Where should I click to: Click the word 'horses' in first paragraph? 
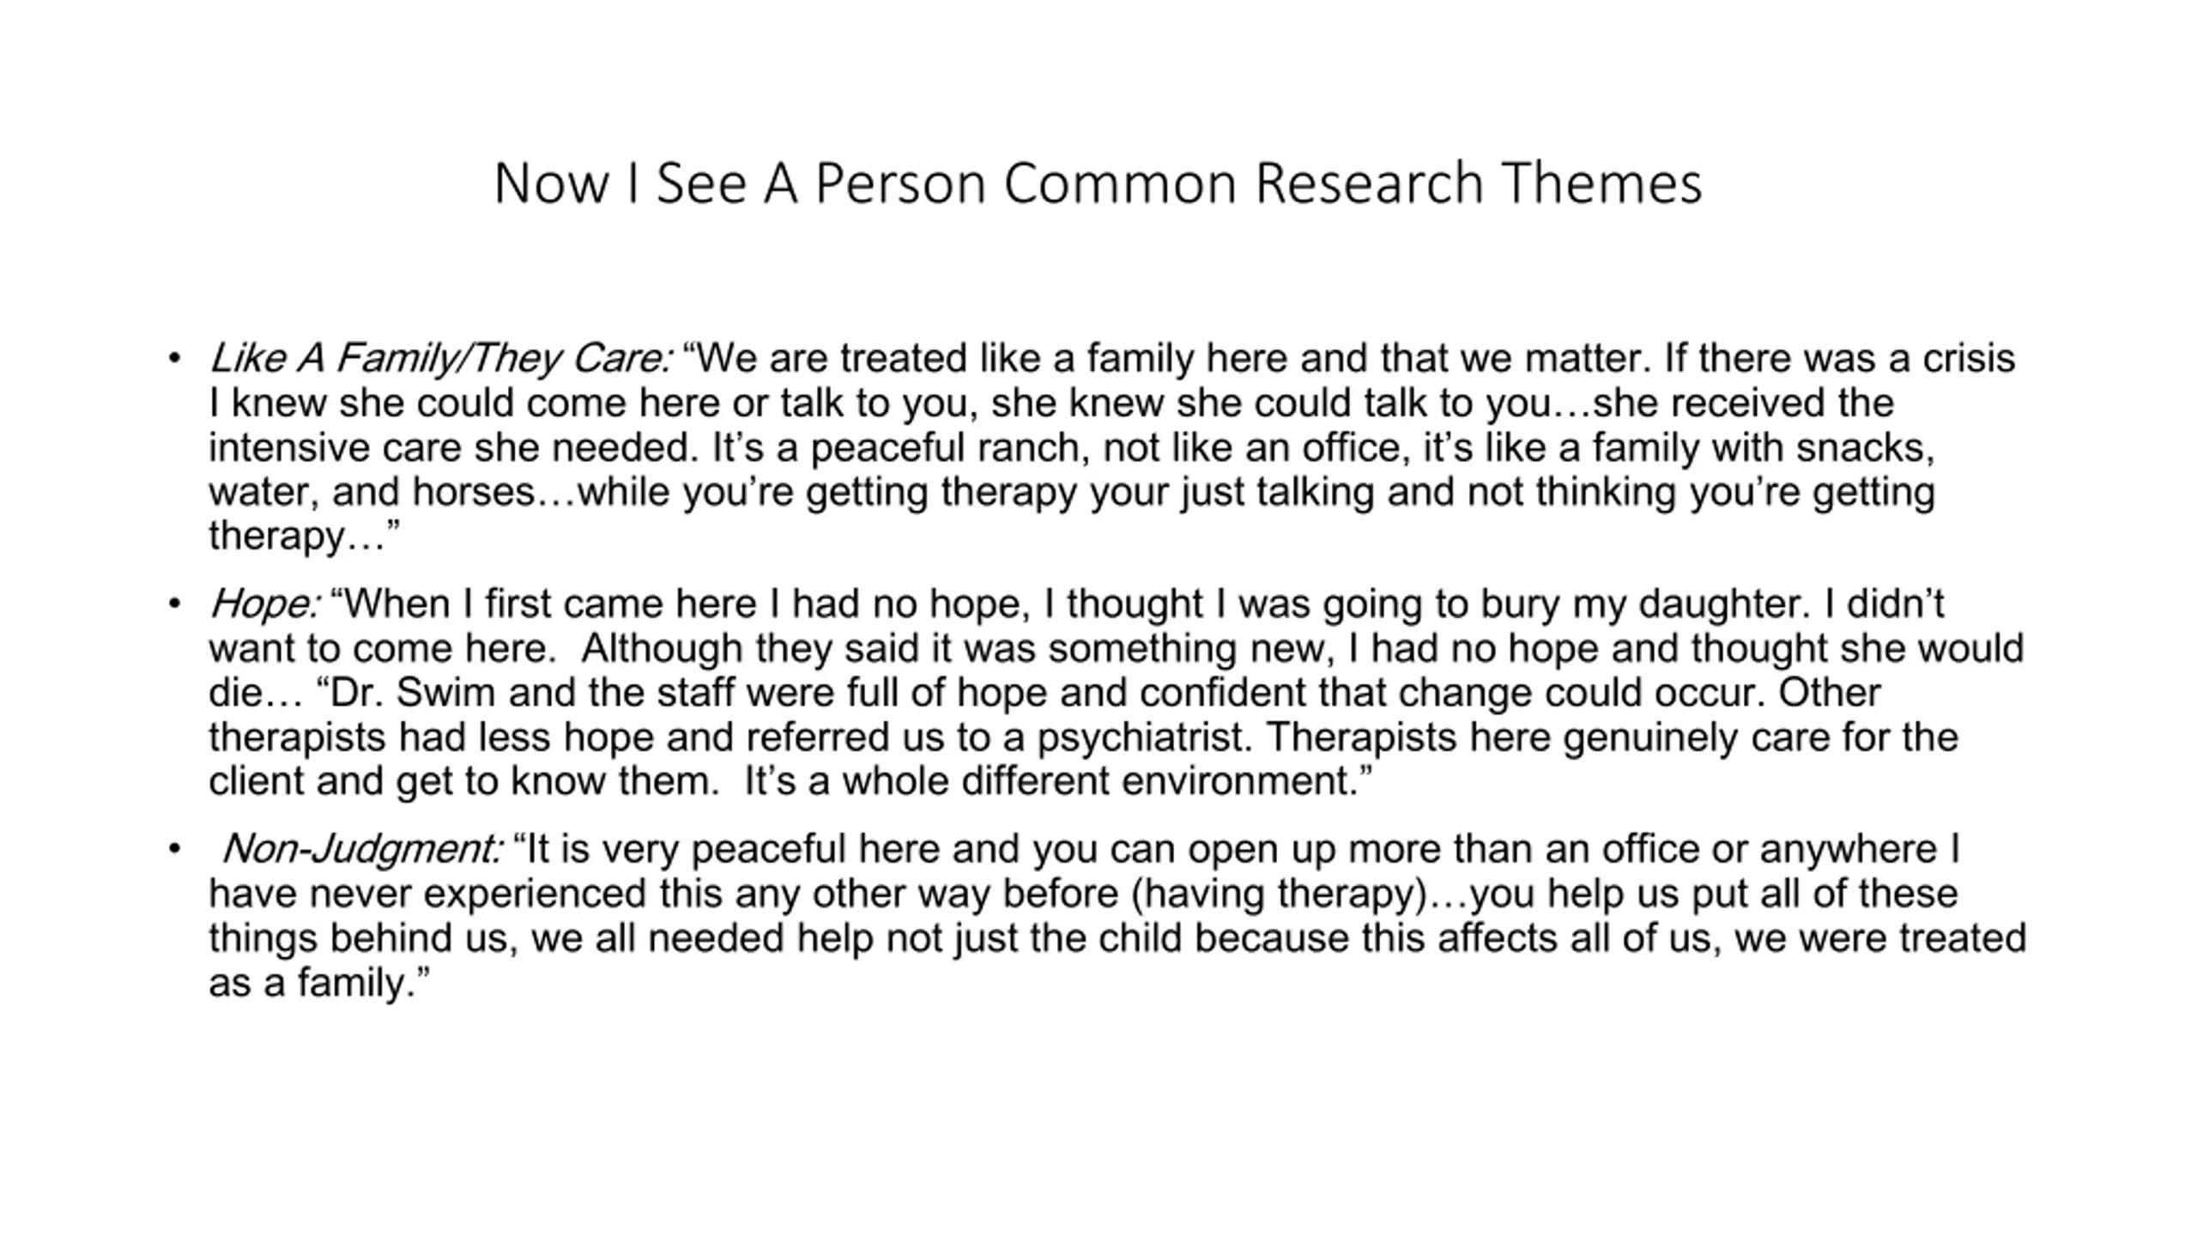(474, 492)
